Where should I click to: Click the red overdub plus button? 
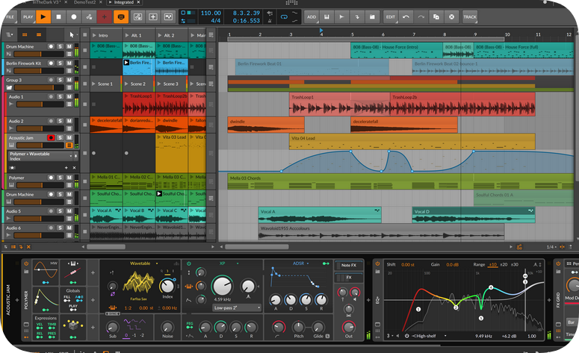tap(104, 17)
